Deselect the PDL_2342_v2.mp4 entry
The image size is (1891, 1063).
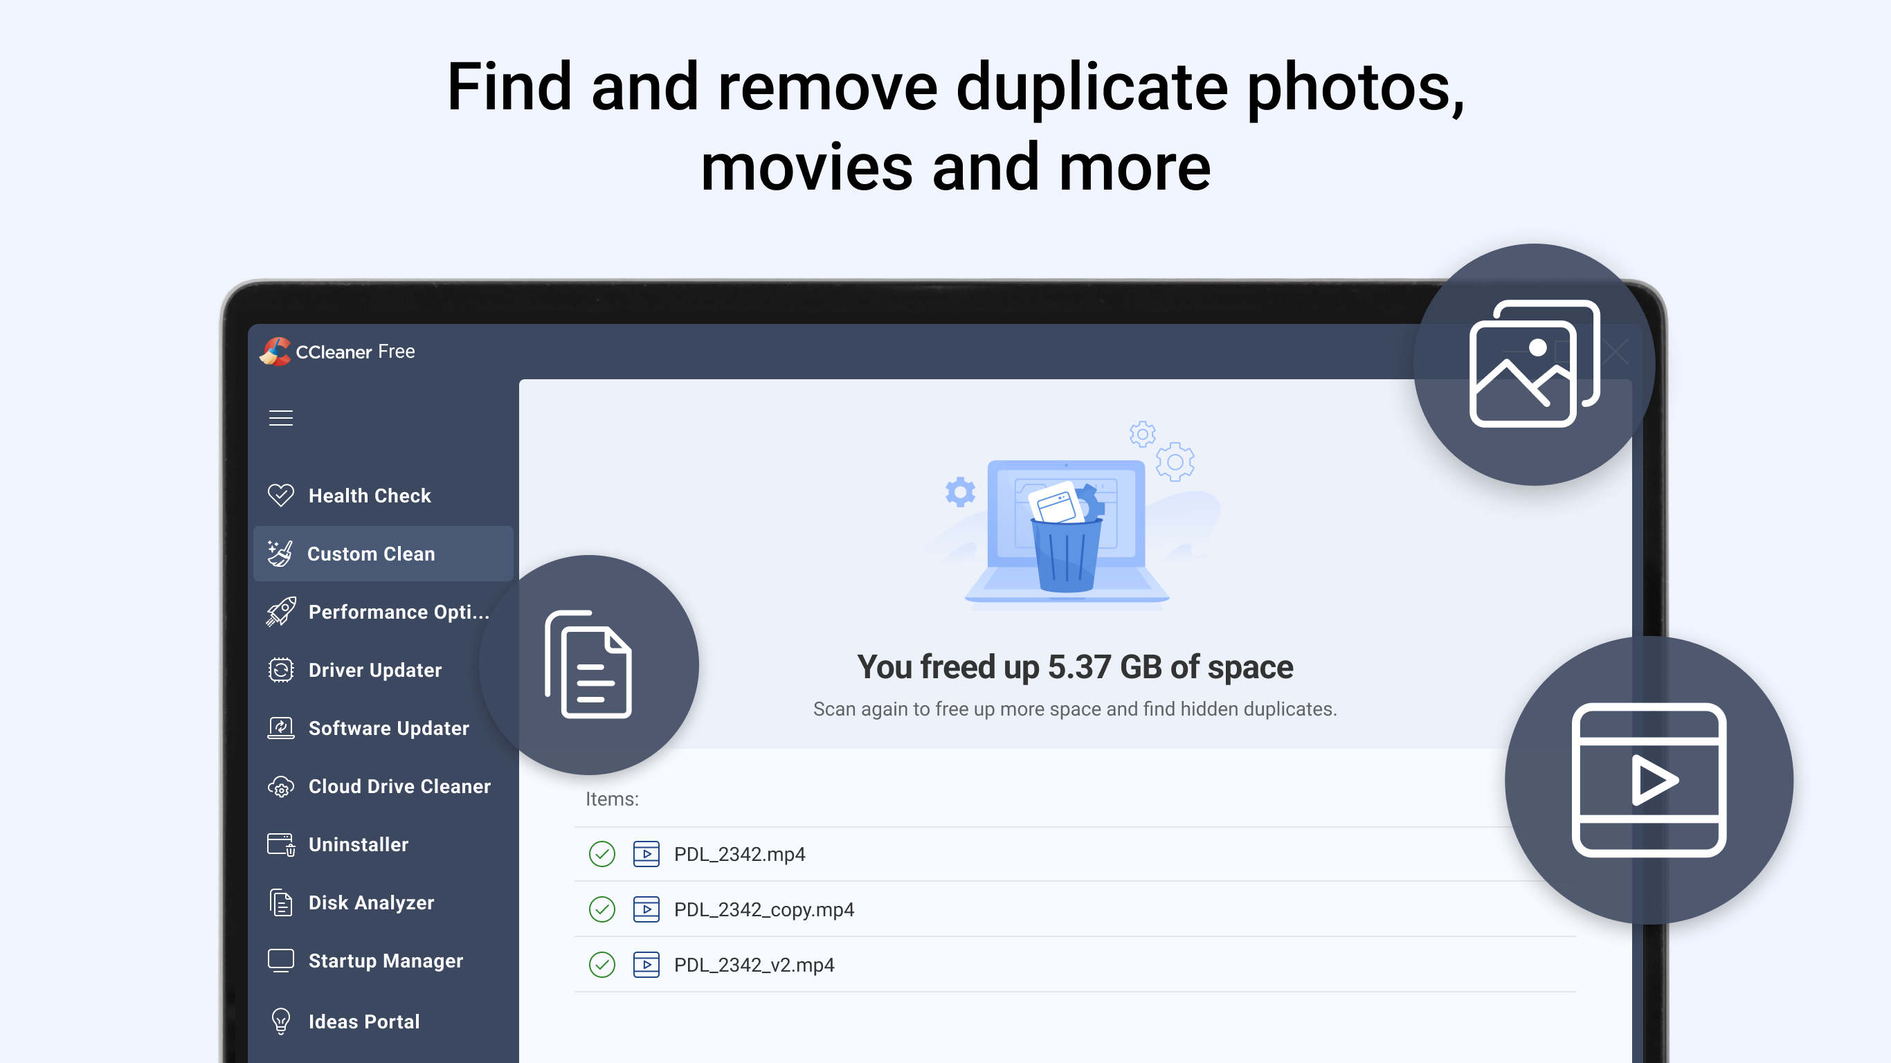pos(601,964)
